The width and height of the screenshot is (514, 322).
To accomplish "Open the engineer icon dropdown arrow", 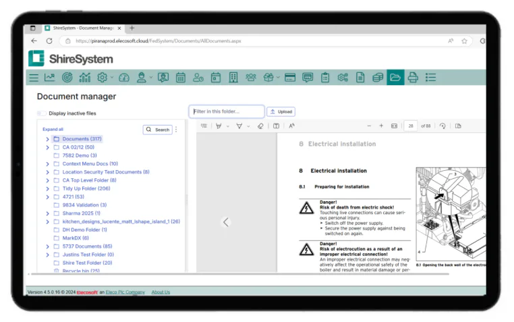I will click(x=151, y=78).
